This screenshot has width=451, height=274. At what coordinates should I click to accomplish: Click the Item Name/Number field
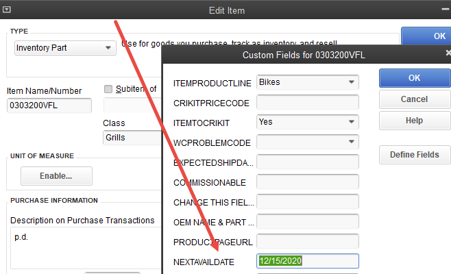coord(49,105)
